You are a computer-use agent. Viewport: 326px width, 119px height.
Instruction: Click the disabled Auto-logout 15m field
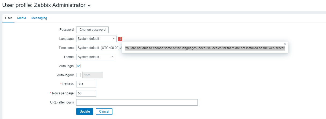[92, 75]
